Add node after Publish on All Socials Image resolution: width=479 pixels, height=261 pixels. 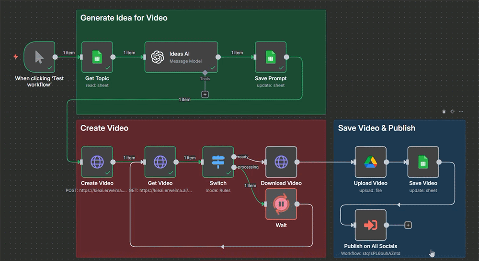[408, 225]
